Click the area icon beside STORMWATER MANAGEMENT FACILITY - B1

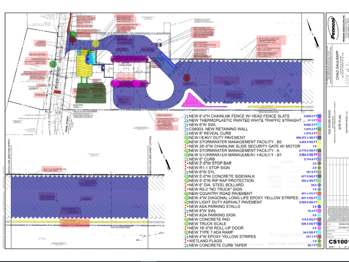tap(186, 155)
